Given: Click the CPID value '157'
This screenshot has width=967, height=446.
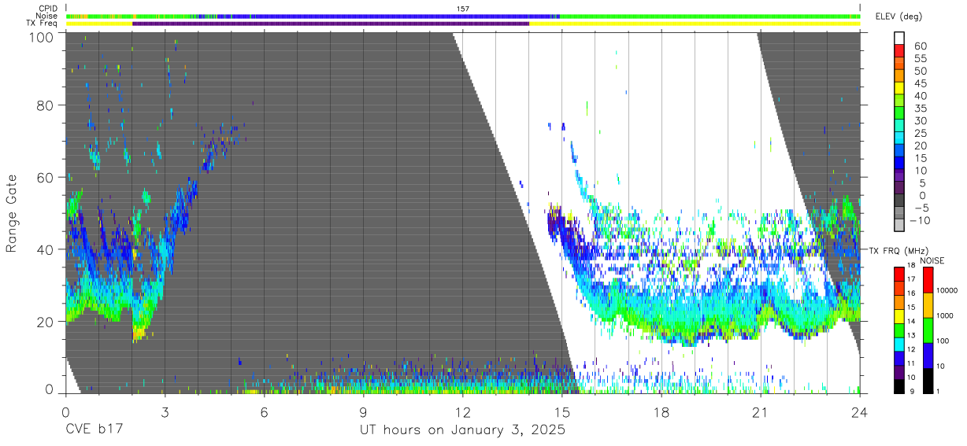Looking at the screenshot, I should (463, 9).
